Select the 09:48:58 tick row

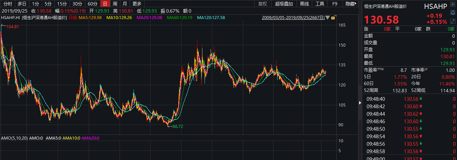[409, 151]
